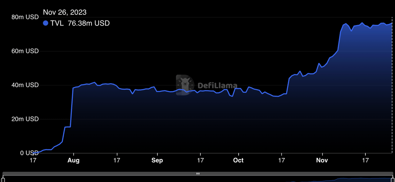Viewport: 395px width, 182px height.
Task: Click the TVL 76.38m USD tooltip value
Action: [x=80, y=23]
